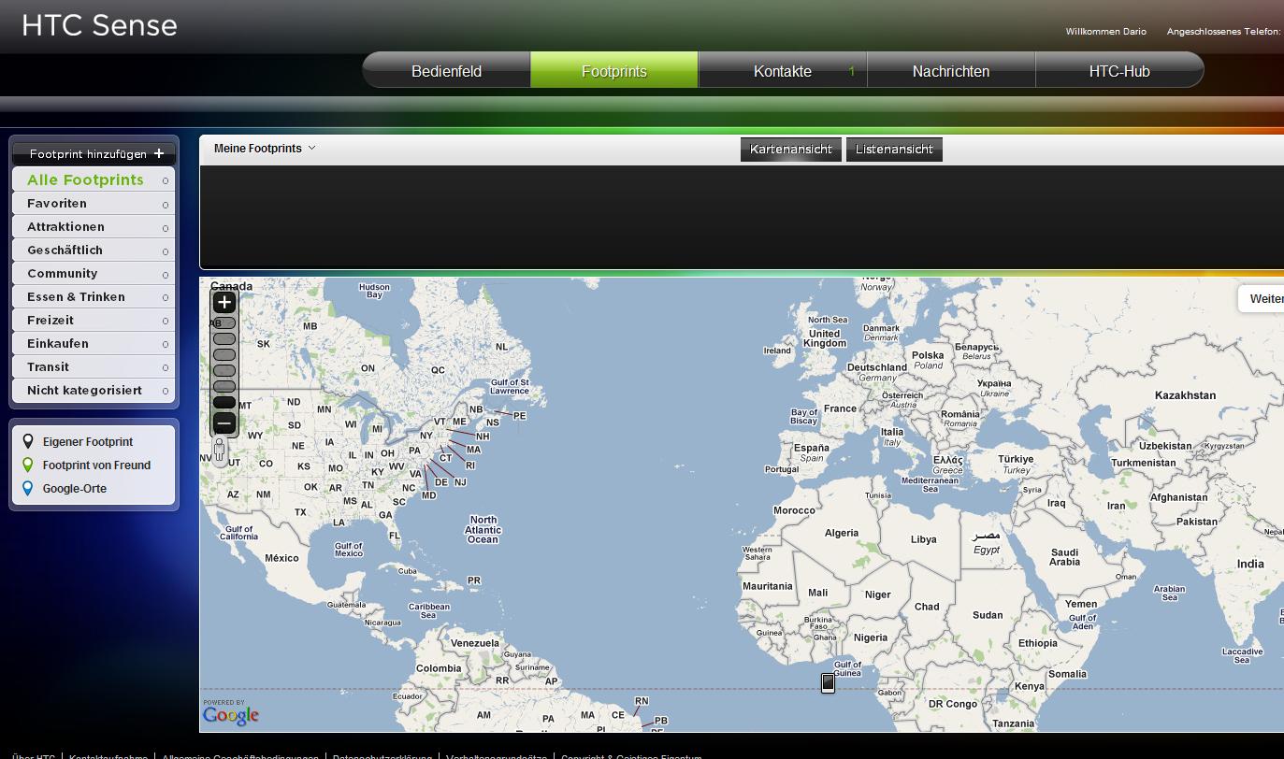Select the Community category
This screenshot has height=759, width=1284.
94,273
